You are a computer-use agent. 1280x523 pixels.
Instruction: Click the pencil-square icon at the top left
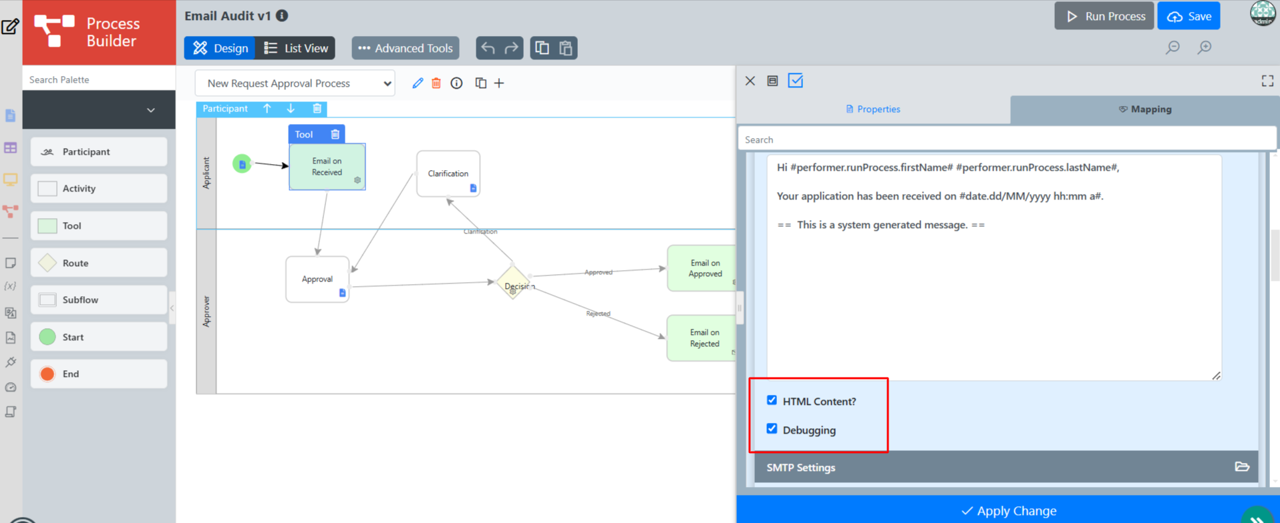coord(10,26)
